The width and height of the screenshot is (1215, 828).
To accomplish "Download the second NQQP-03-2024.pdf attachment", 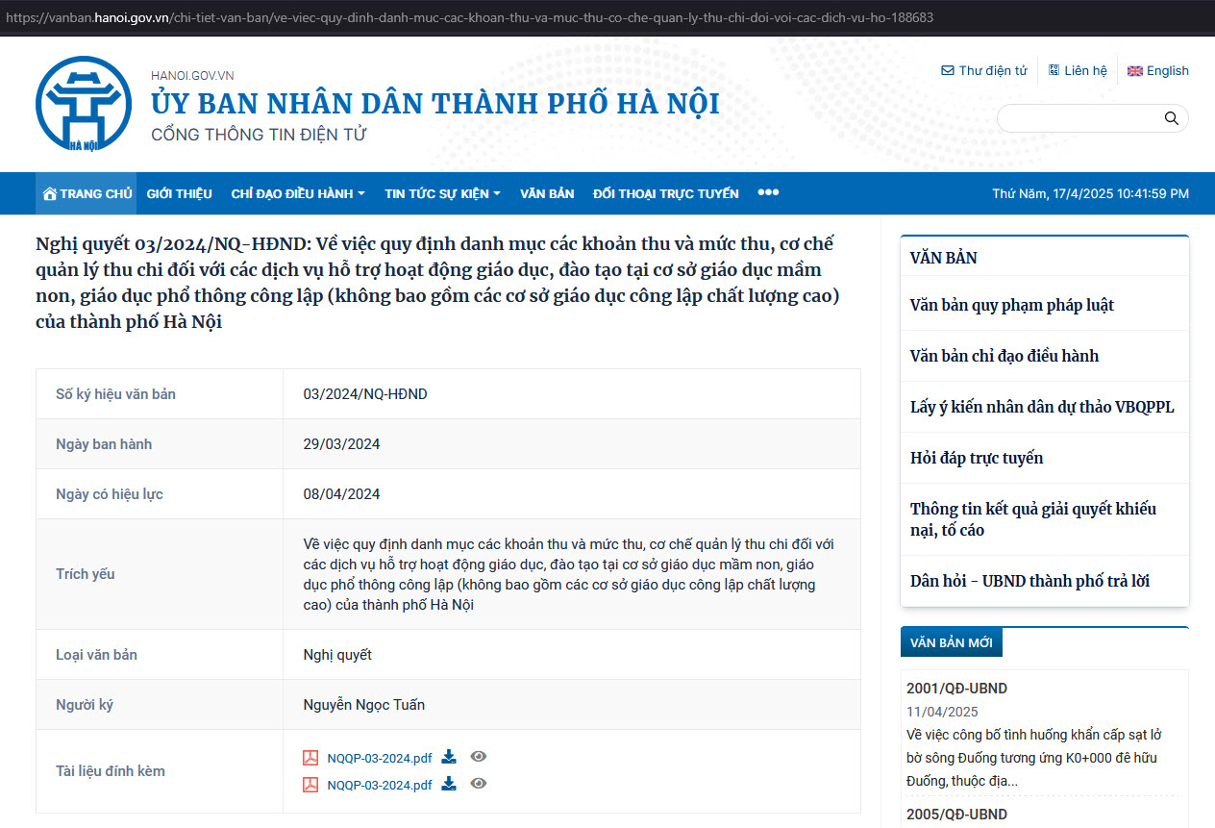I will pyautogui.click(x=449, y=784).
